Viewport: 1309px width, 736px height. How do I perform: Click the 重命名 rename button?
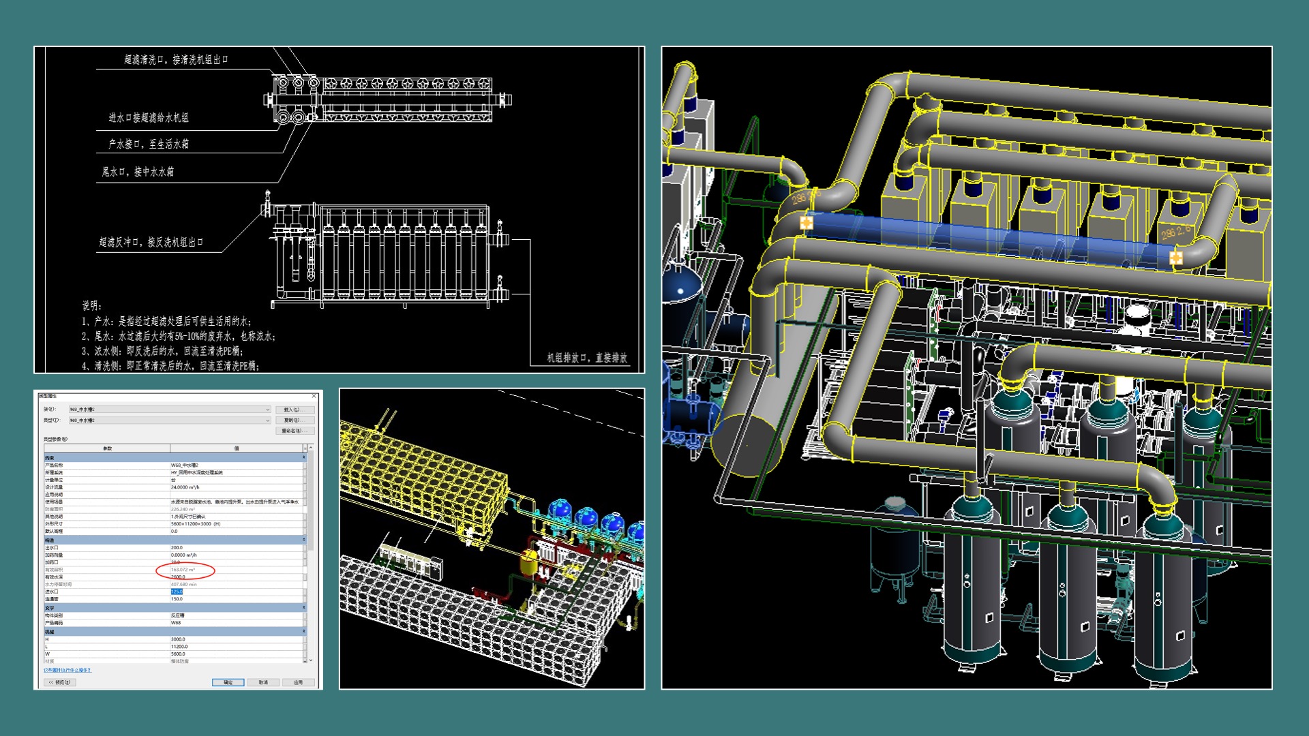coord(295,431)
